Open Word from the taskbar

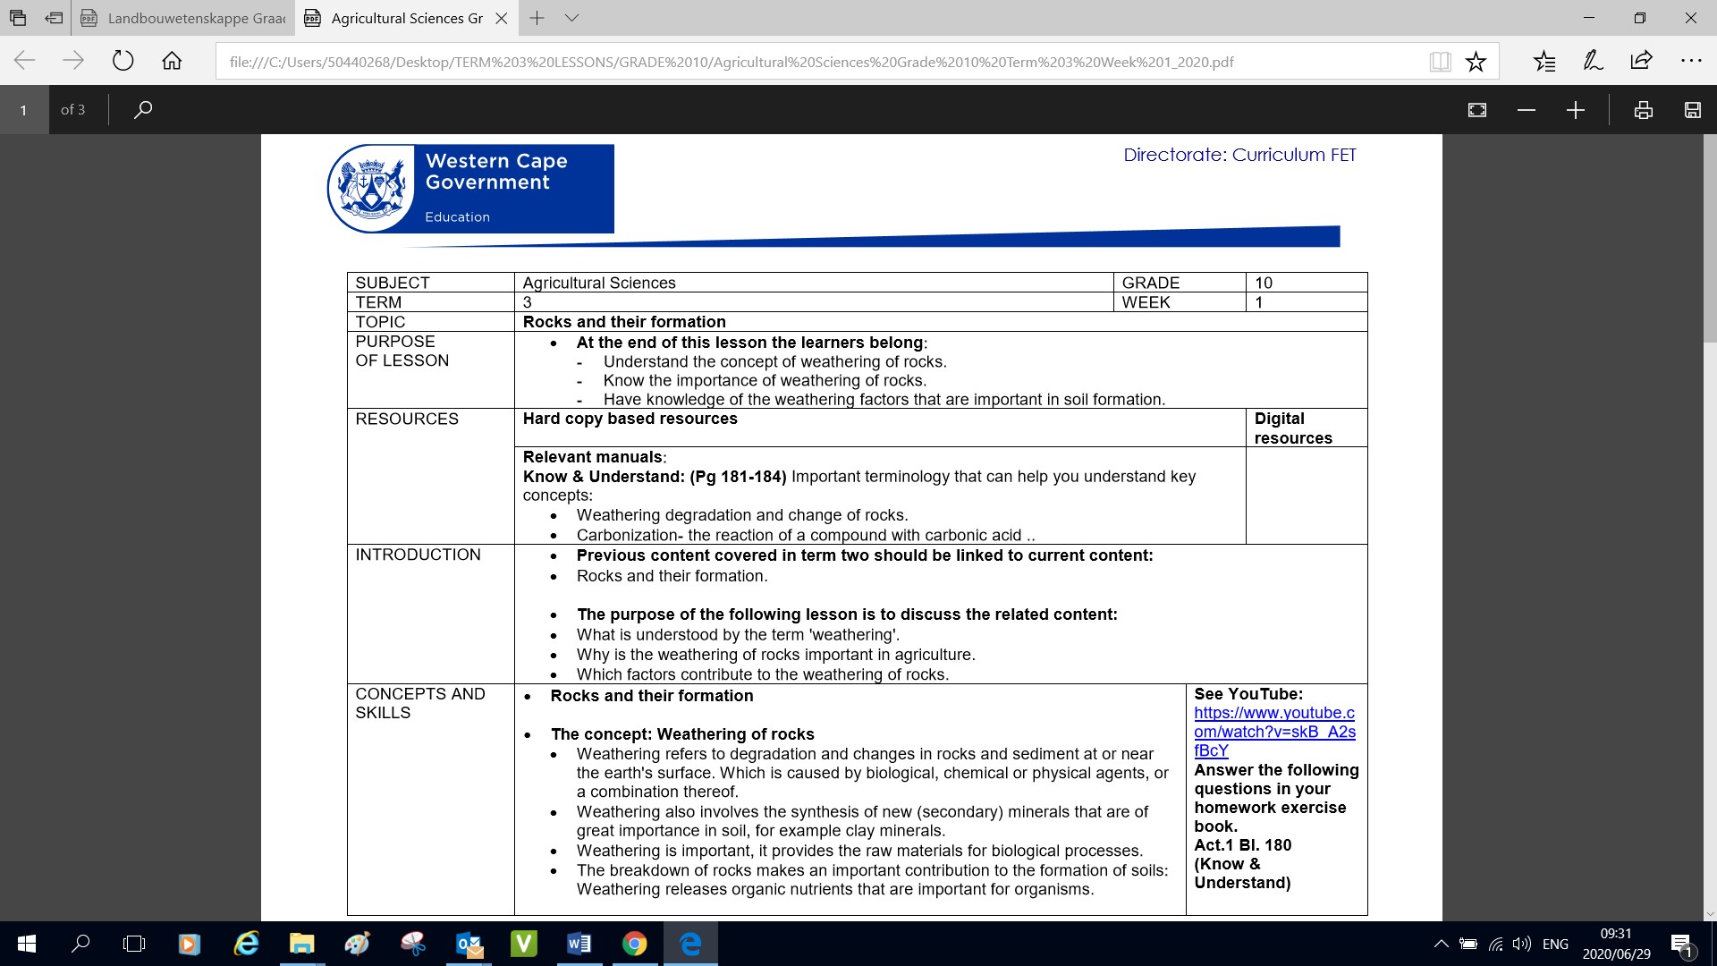click(x=579, y=944)
